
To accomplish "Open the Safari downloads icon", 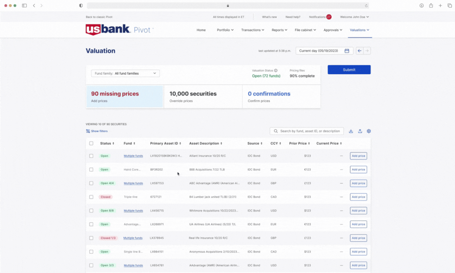I will [x=421, y=5].
